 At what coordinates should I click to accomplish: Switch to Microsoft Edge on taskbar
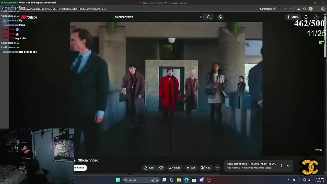click(x=186, y=180)
